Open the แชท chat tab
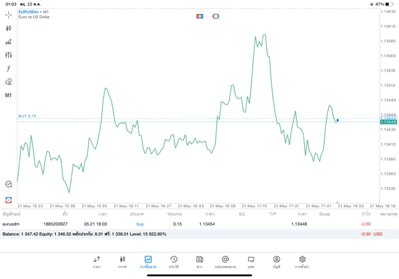399x279 pixels. click(251, 262)
